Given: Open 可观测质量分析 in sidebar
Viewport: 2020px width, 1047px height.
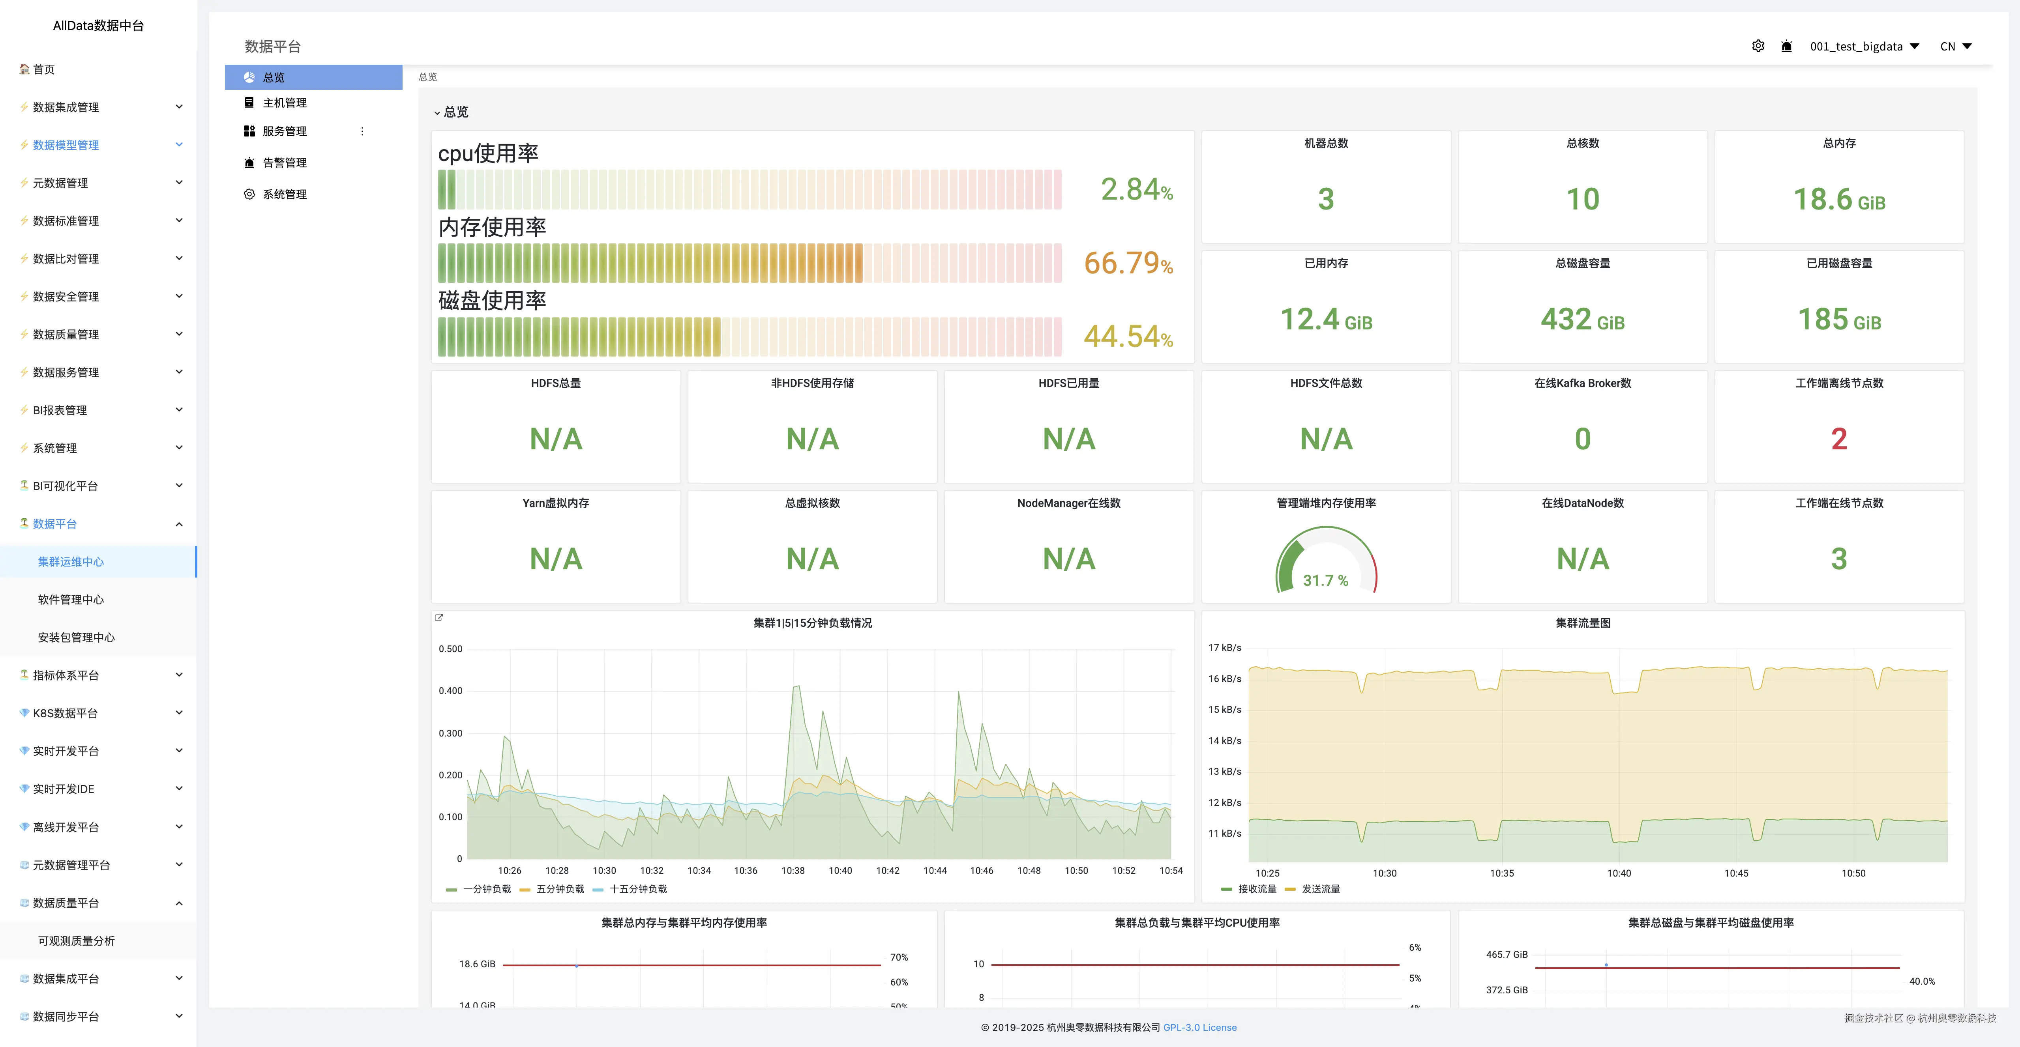Looking at the screenshot, I should (76, 940).
